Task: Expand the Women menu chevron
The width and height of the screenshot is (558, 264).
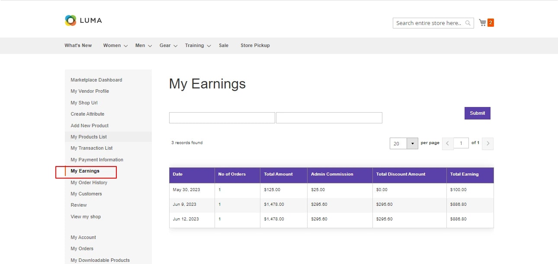Action: coord(126,46)
